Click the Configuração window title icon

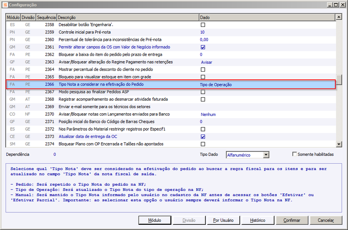click(x=5, y=5)
